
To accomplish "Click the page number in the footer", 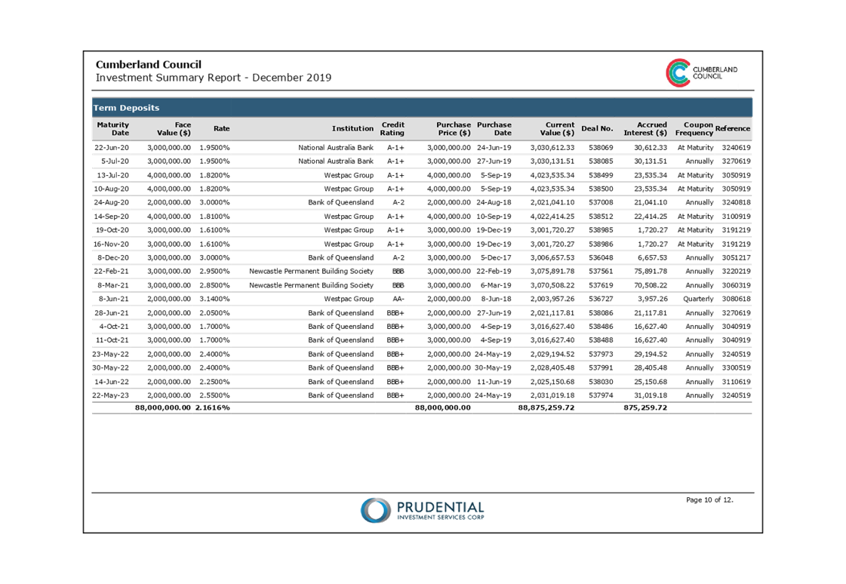I will 709,499.
